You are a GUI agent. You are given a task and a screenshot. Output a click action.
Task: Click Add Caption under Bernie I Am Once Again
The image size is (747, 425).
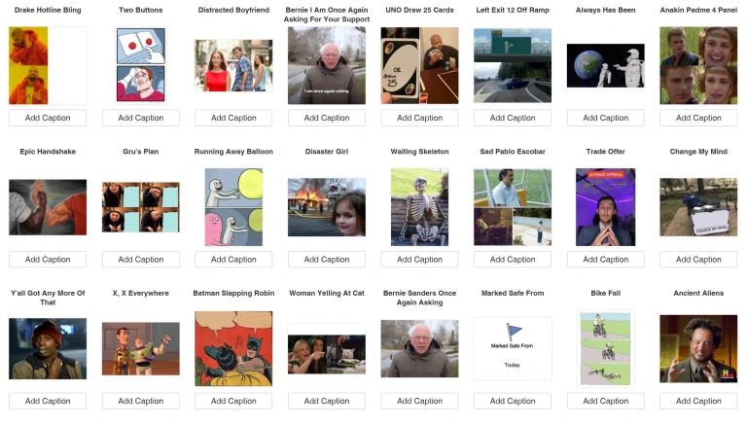(x=327, y=118)
